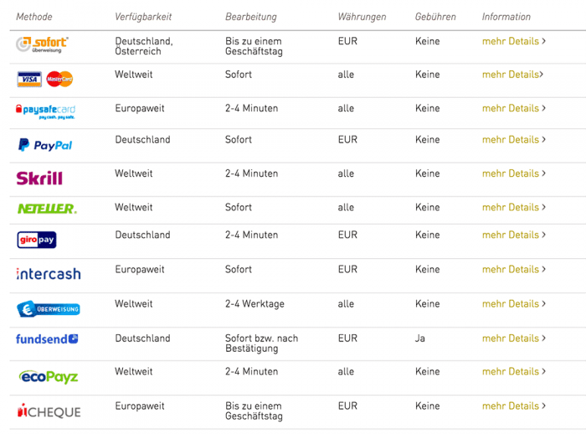Select the fundsend logo
This screenshot has width=586, height=434.
[47, 339]
